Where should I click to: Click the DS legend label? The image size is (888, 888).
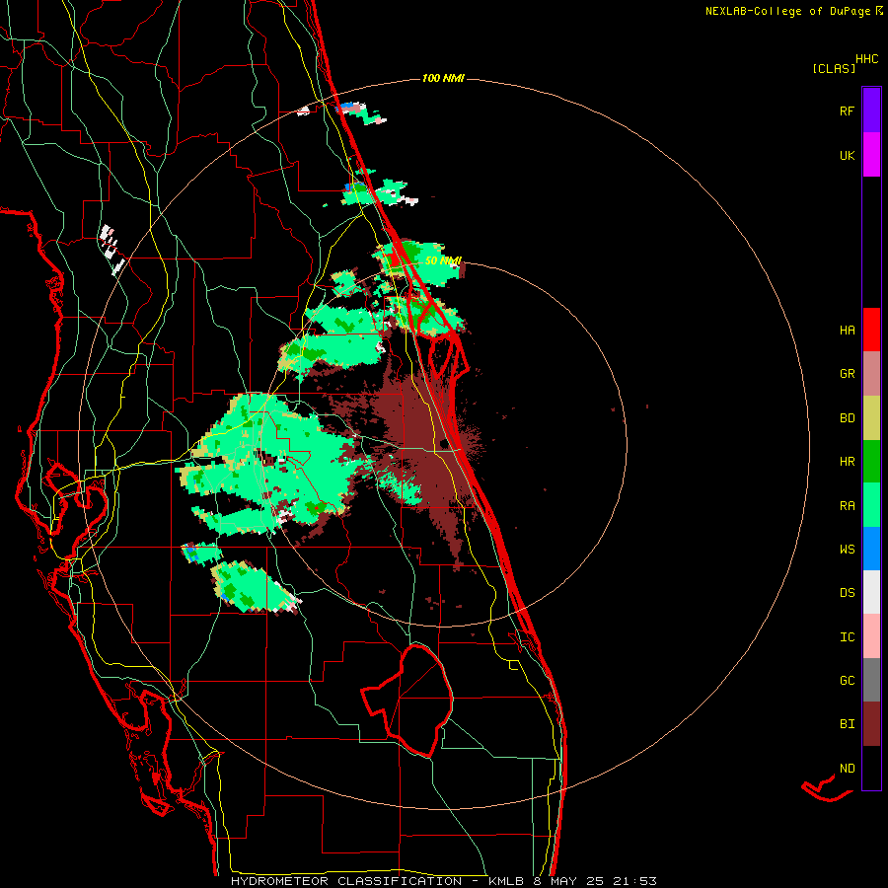click(x=847, y=593)
